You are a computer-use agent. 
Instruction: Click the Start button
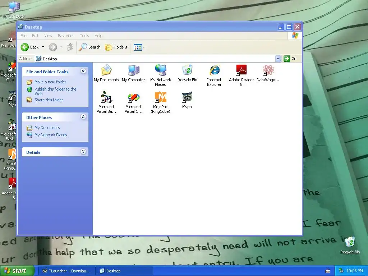pos(17,271)
